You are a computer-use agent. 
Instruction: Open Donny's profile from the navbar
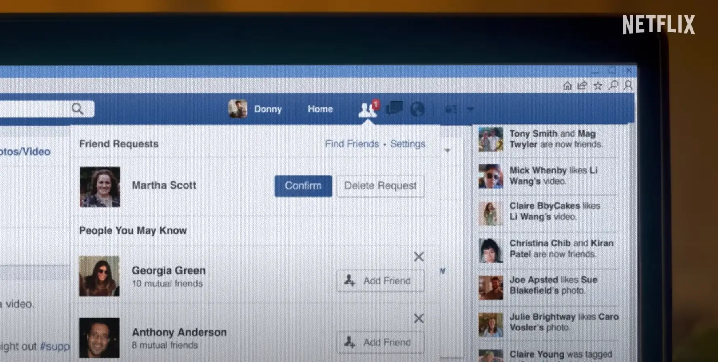[256, 109]
